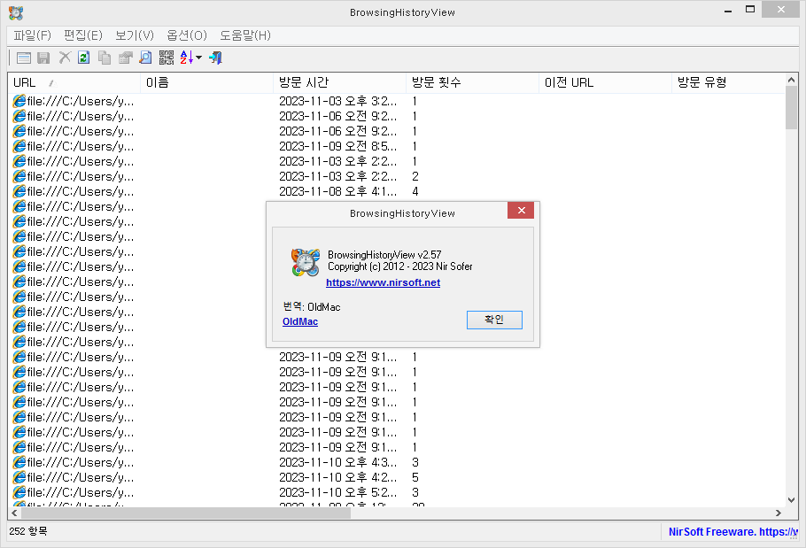
Task: Select visit time cell 2023-11-03 오후 3:2...
Action: tap(338, 101)
